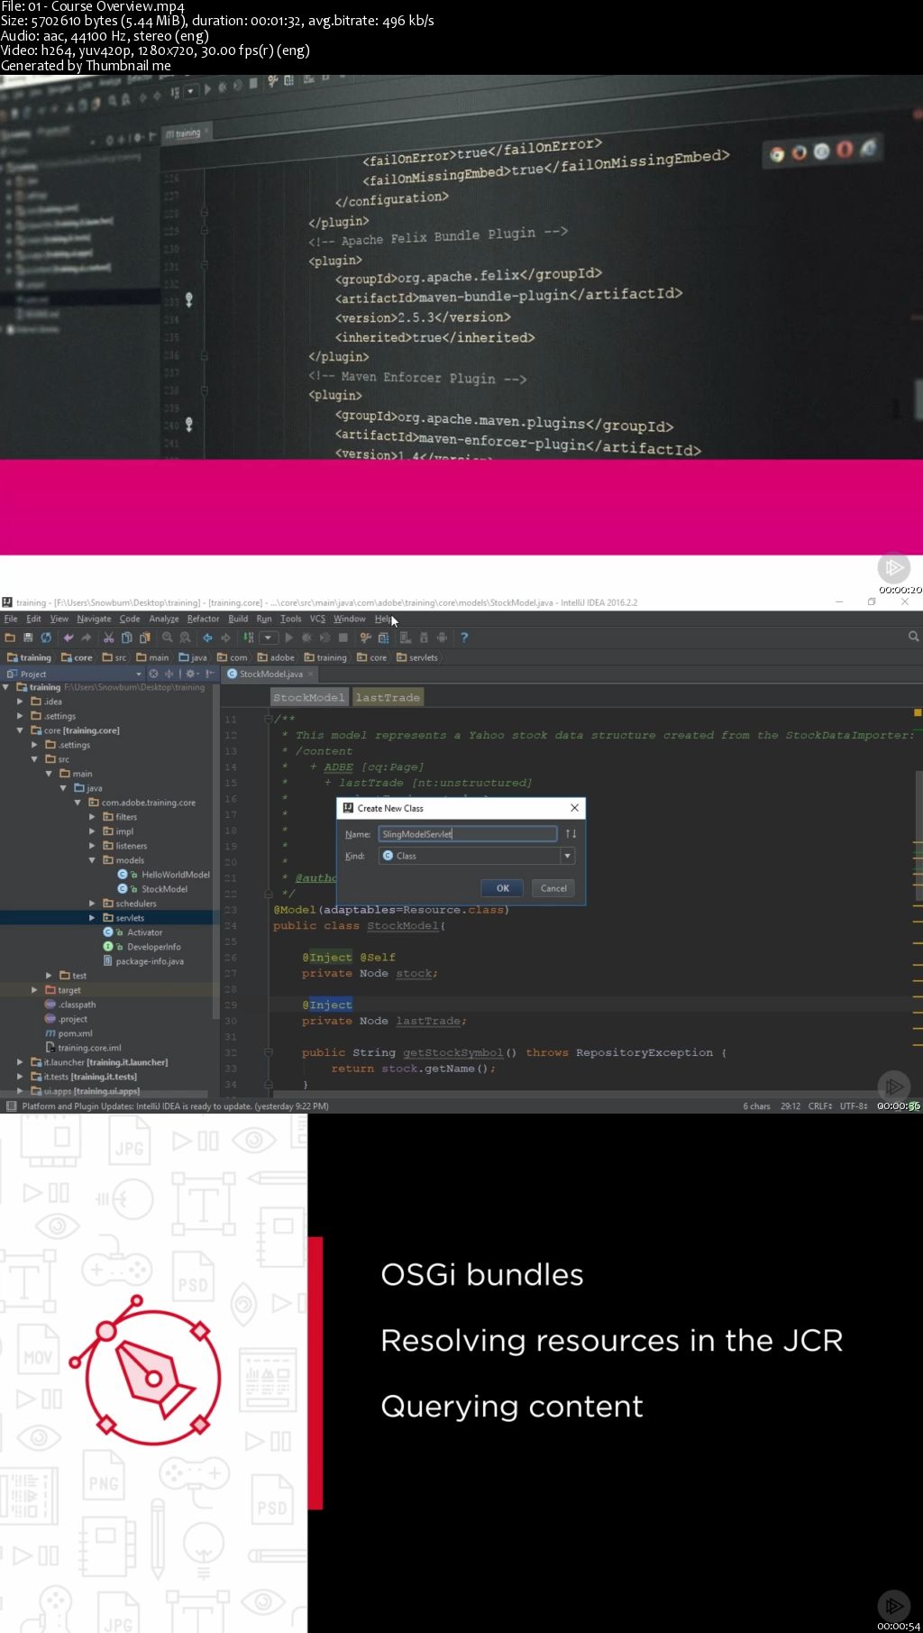
Task: Open the Navigate menu
Action: click(x=94, y=619)
